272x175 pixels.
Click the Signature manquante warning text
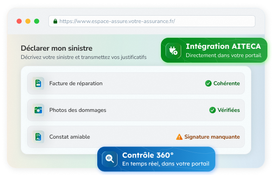tap(212, 137)
